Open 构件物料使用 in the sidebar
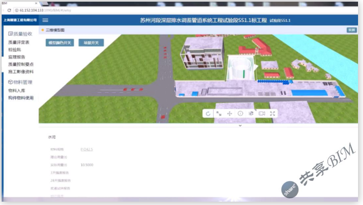Screen dimensions: 363x205 click(21, 98)
